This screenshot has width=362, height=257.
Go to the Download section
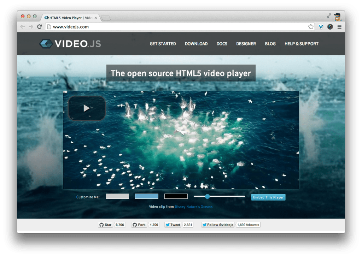(x=196, y=44)
